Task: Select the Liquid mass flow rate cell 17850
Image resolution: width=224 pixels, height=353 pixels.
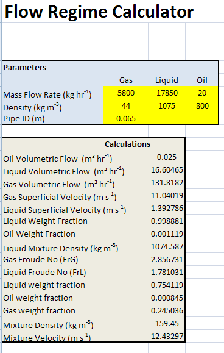Action: point(167,93)
